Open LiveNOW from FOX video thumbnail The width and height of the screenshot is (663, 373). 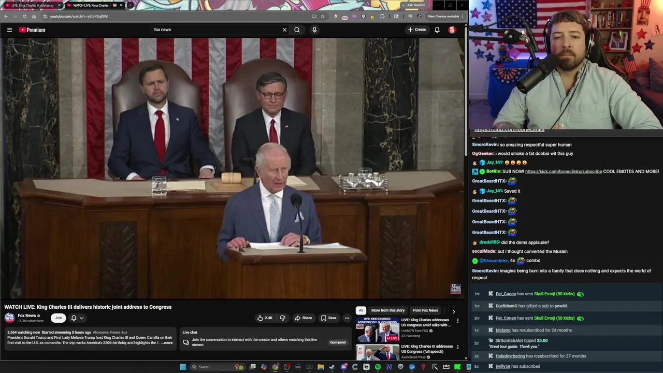[377, 329]
